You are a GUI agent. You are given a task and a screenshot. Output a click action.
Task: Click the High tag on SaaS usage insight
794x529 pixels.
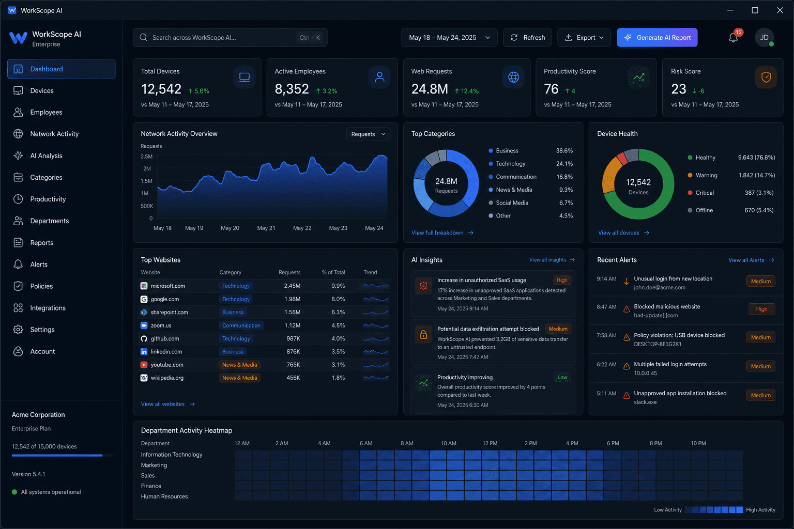(x=562, y=281)
